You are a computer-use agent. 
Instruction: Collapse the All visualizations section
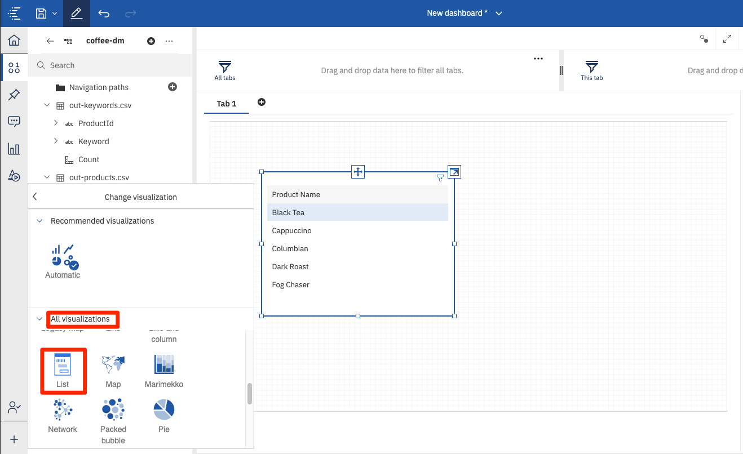pos(39,319)
